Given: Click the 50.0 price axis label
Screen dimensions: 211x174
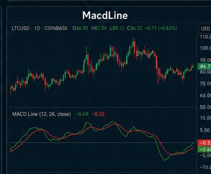Looking at the screenshot, I should [x=205, y=107].
